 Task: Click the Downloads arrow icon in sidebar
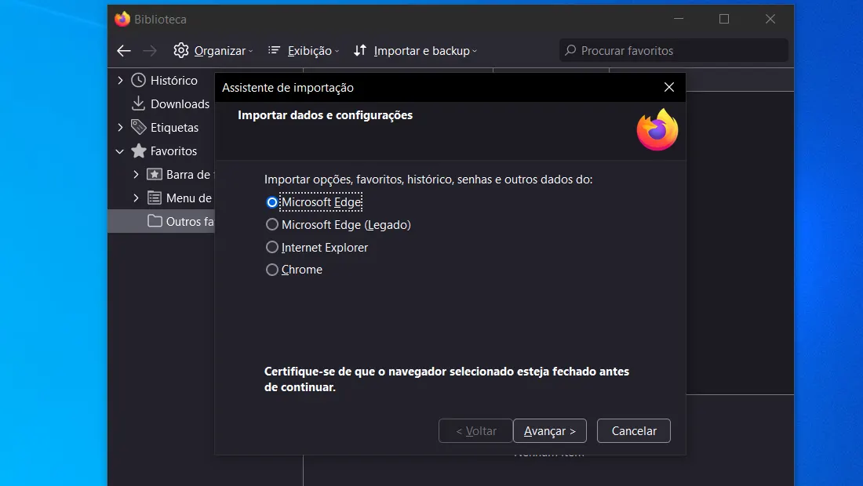138,103
